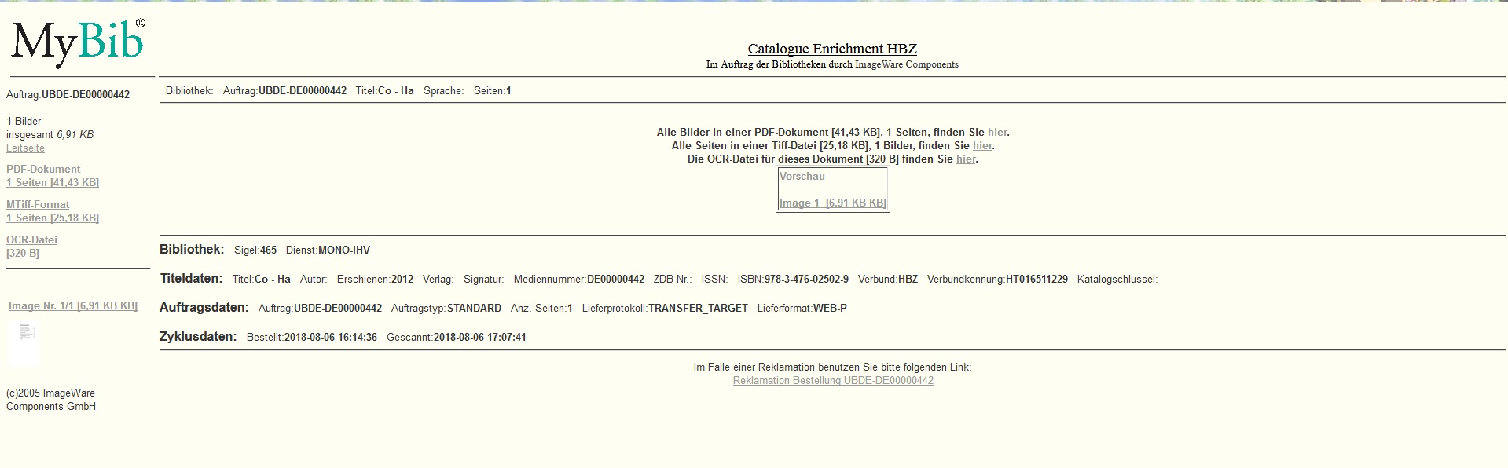1508x468 pixels.
Task: Click the MyBib logo
Action: tap(77, 43)
